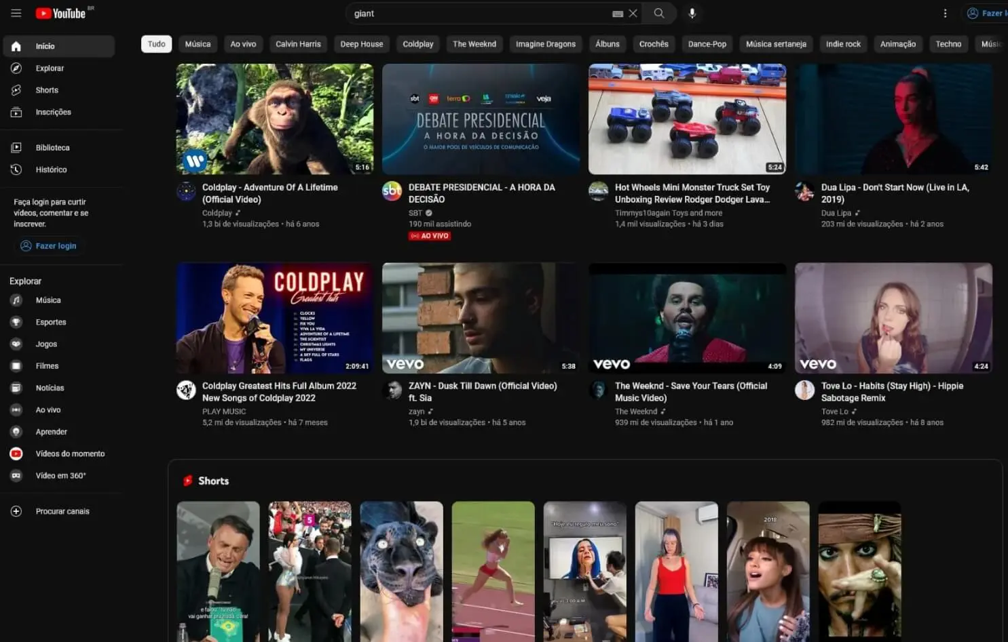Open the Explorar section
Screen dimensions: 1008x642
(x=50, y=68)
